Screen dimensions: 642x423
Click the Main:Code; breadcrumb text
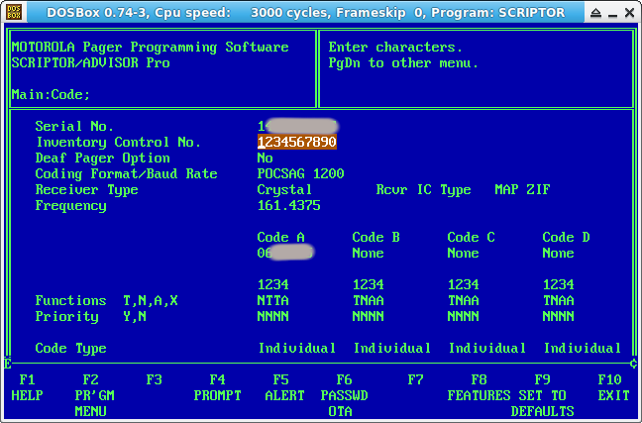pos(51,94)
